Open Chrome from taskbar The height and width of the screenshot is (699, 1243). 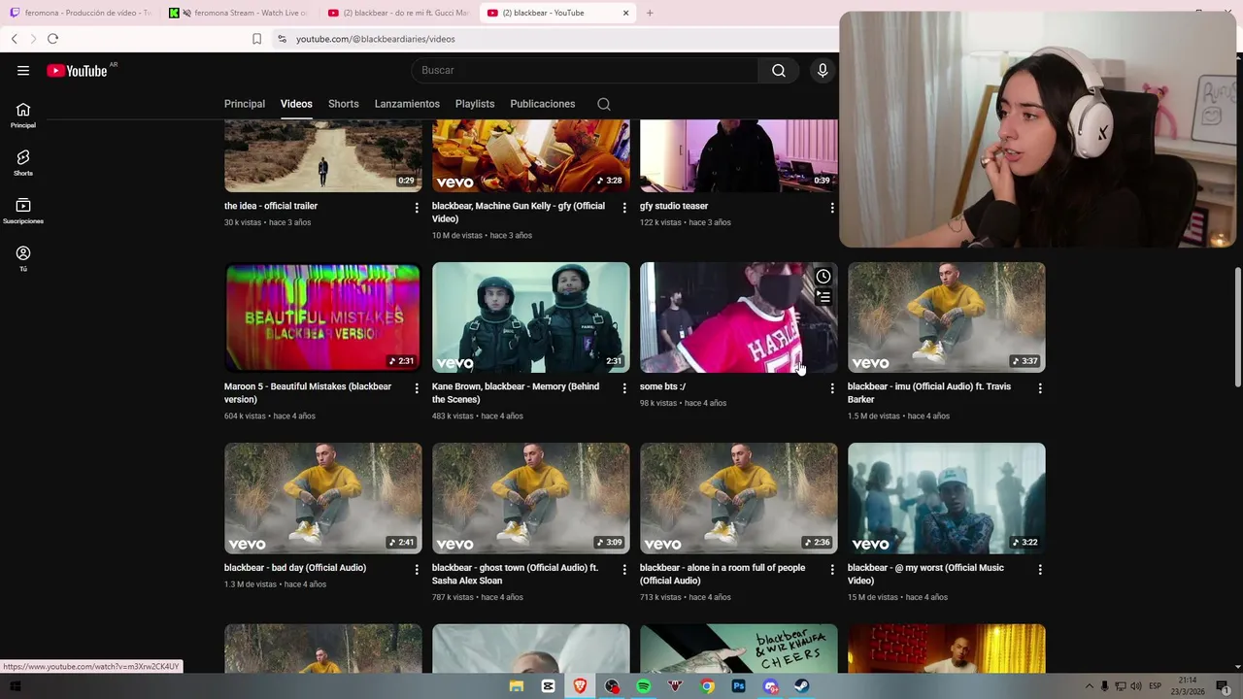[x=708, y=686]
